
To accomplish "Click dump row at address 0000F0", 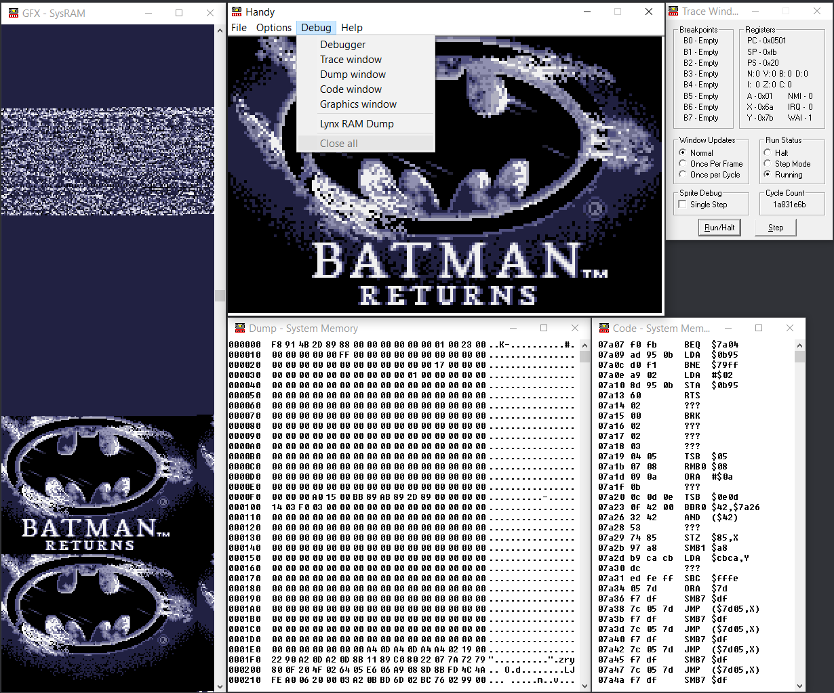I will point(402,497).
